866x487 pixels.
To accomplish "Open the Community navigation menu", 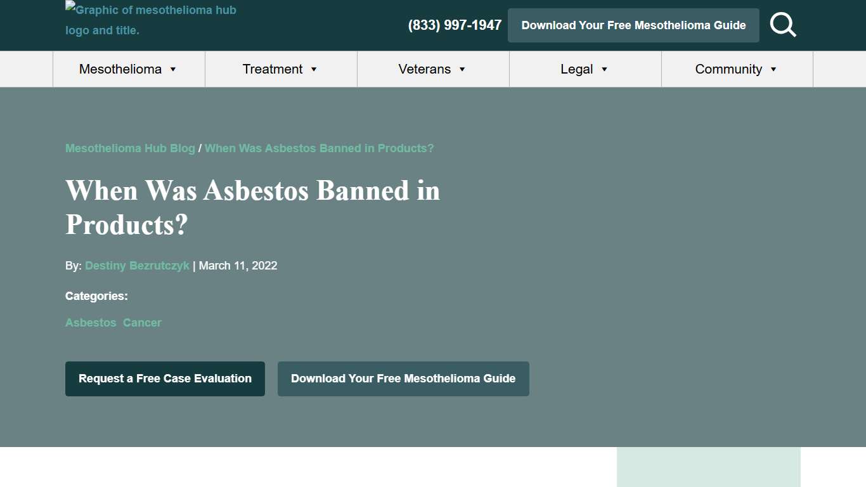I will 728,69.
